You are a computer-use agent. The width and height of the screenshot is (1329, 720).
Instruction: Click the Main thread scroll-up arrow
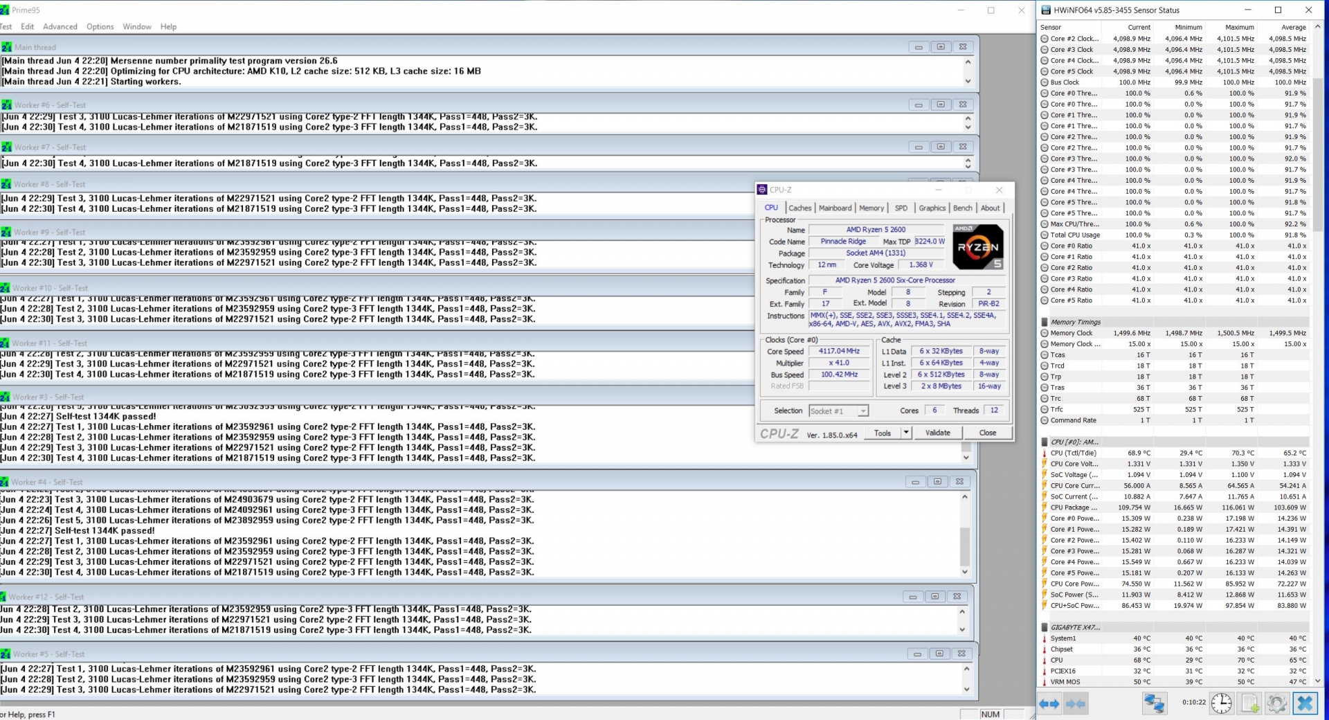coord(968,62)
